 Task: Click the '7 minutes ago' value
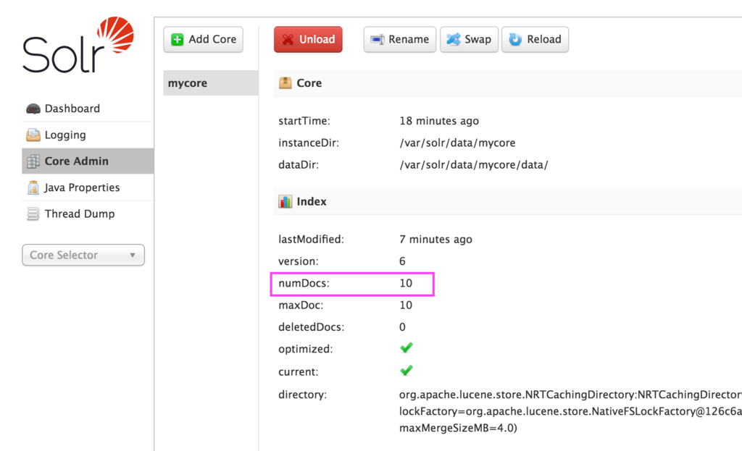point(435,239)
